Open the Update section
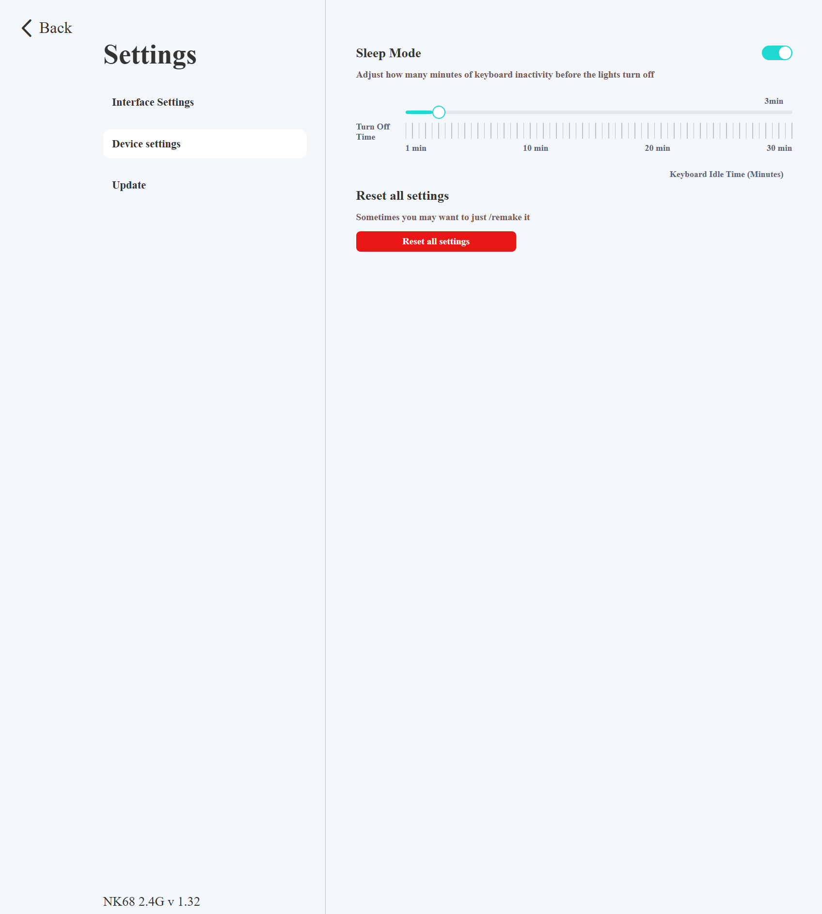 coord(129,185)
